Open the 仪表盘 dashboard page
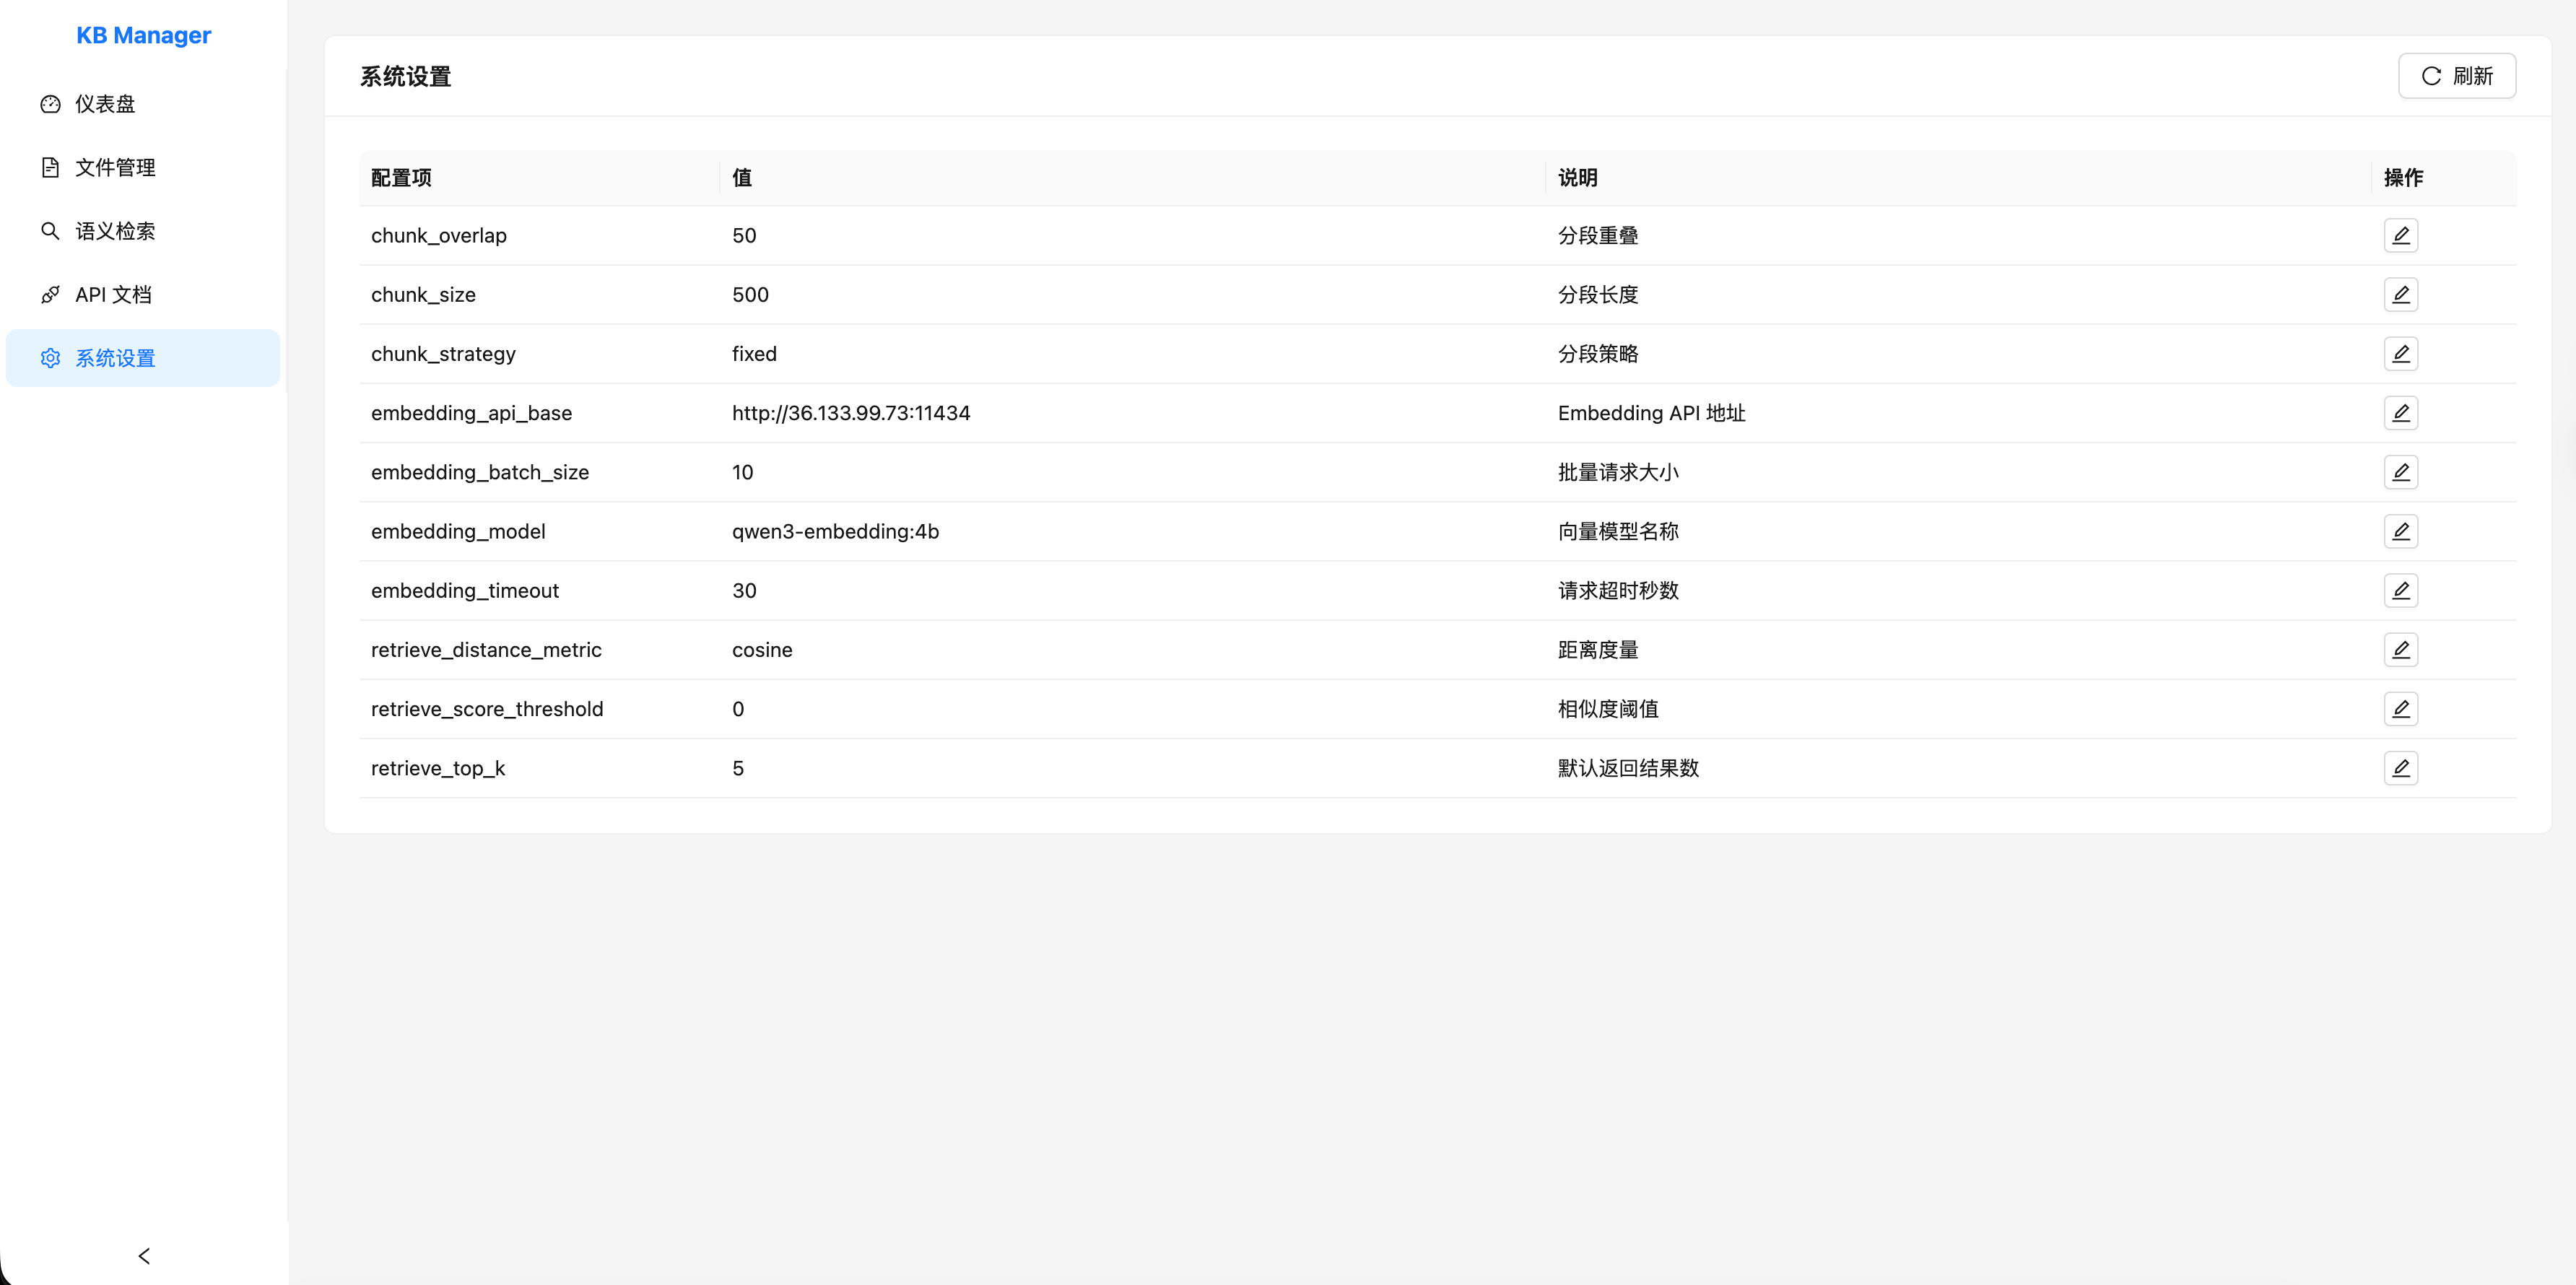This screenshot has height=1285, width=2576. coord(143,104)
